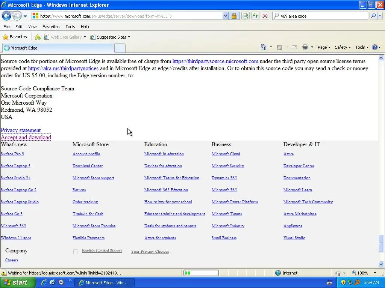Click the Add to Favorites Bar icon
Image resolution: width=385 pixels, height=288 pixels.
pyautogui.click(x=38, y=37)
